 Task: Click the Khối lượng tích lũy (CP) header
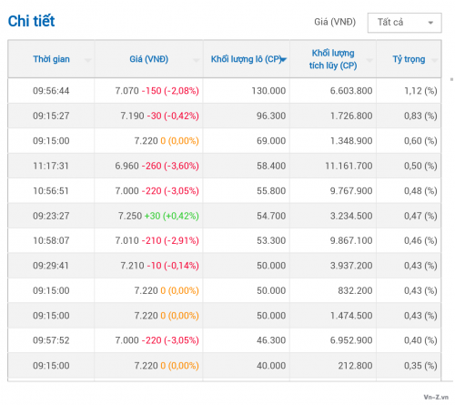click(x=333, y=59)
